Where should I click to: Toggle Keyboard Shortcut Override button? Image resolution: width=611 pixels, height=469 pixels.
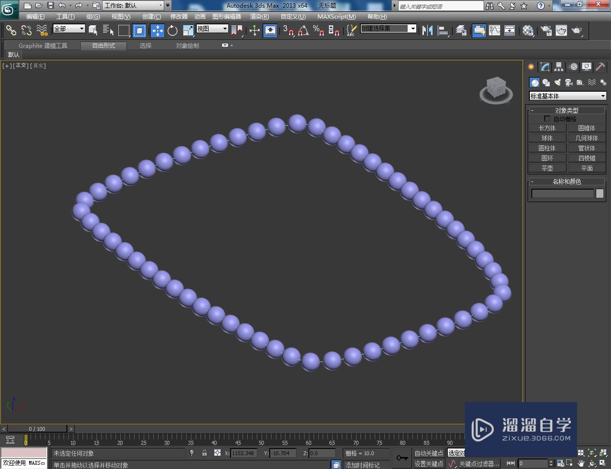[270, 31]
